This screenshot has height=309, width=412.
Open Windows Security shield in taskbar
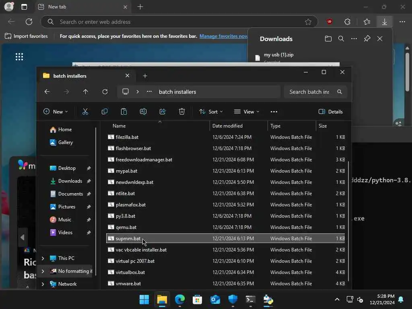coord(233,299)
